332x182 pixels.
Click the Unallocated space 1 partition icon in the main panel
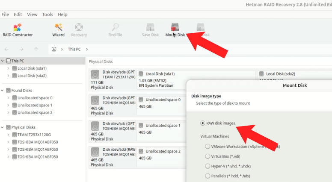(x=141, y=126)
